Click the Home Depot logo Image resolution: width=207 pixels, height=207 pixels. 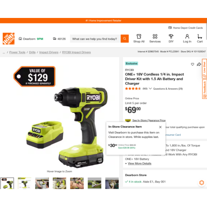pos(9,39)
